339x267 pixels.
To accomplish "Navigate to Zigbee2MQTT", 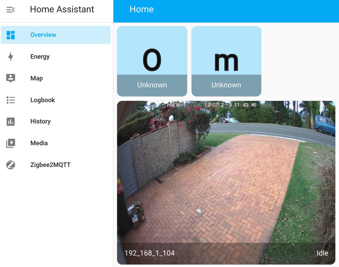I will pos(51,164).
